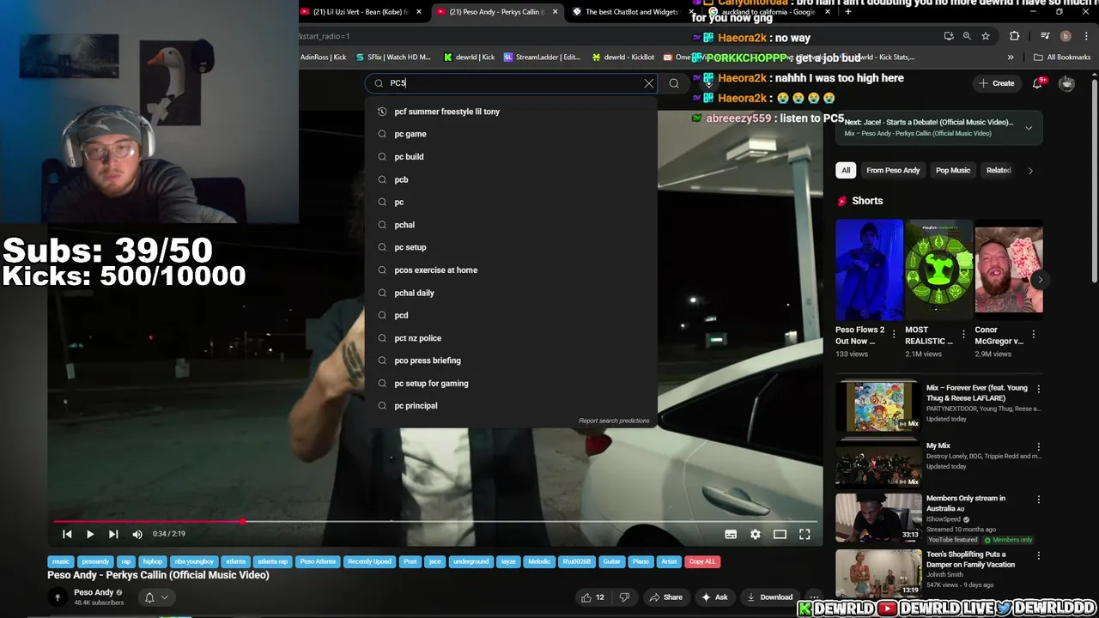
Task: Skip to next video
Action: tap(112, 534)
